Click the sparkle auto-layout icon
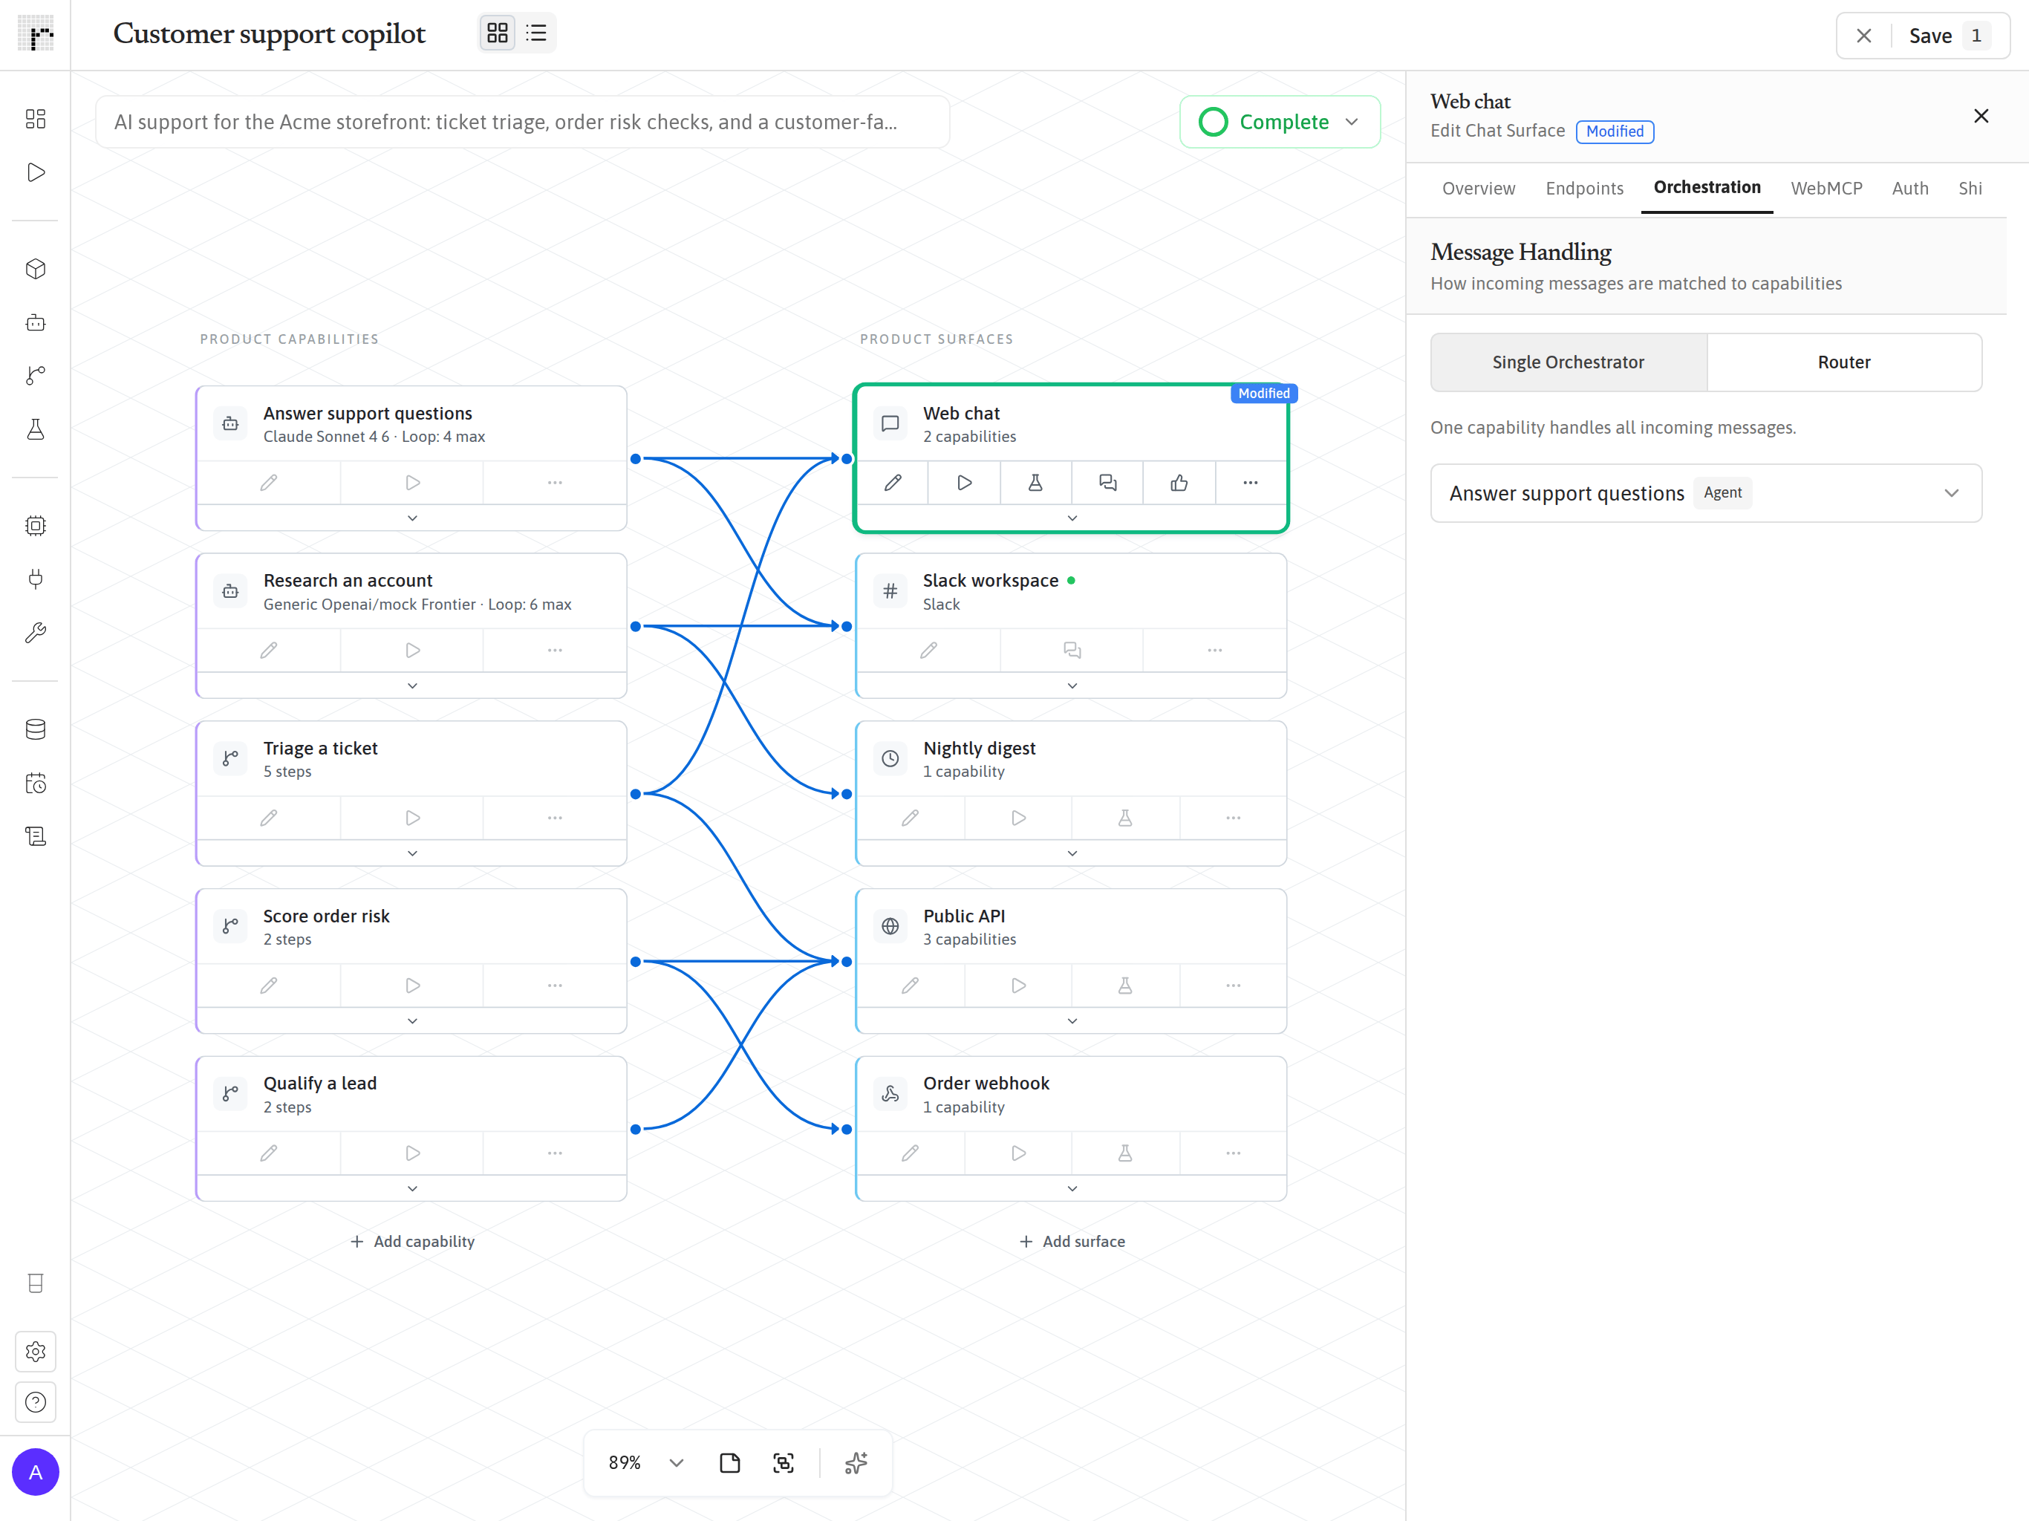Screen dimensions: 2029x1521 point(856,1462)
